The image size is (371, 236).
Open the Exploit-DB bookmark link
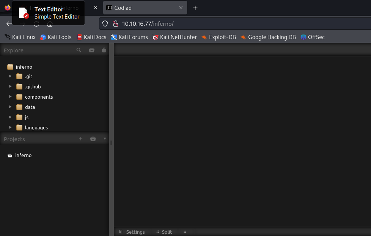(219, 37)
